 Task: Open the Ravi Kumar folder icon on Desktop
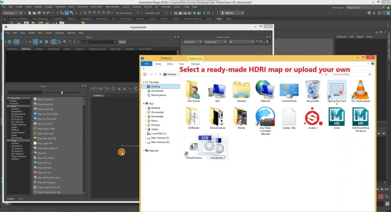pos(194,91)
